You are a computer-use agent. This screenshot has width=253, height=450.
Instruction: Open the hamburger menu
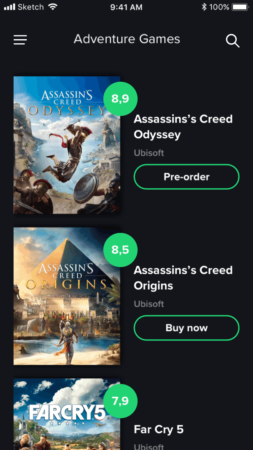pos(20,40)
